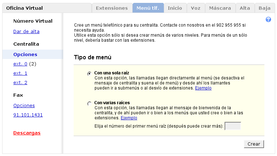Click the first root menu number field
The width and height of the screenshot is (277, 156).
pos(232,126)
